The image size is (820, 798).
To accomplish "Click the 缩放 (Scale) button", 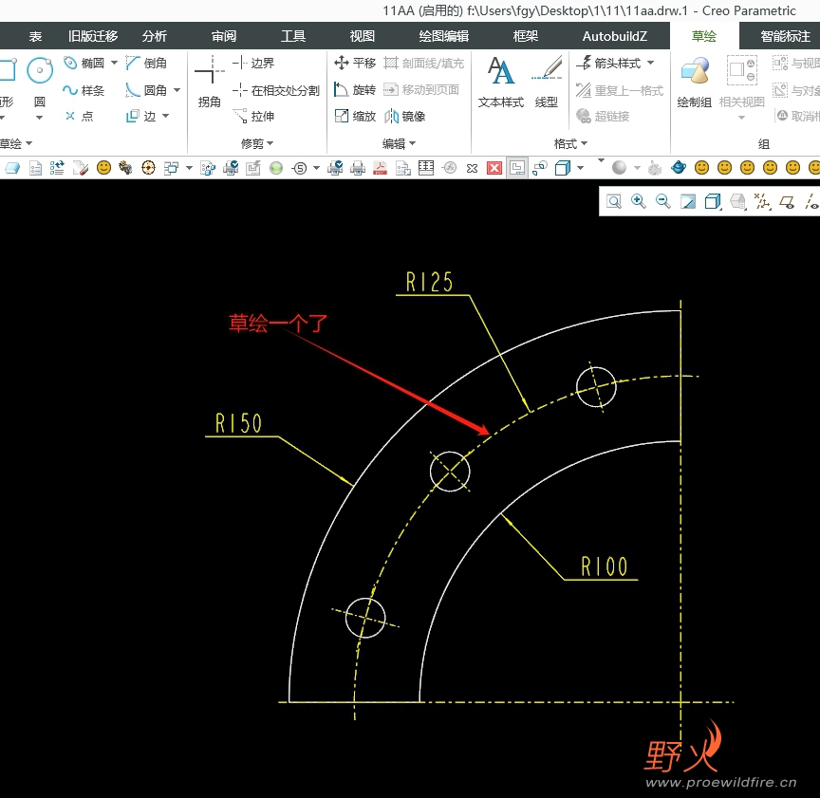I will click(x=355, y=116).
